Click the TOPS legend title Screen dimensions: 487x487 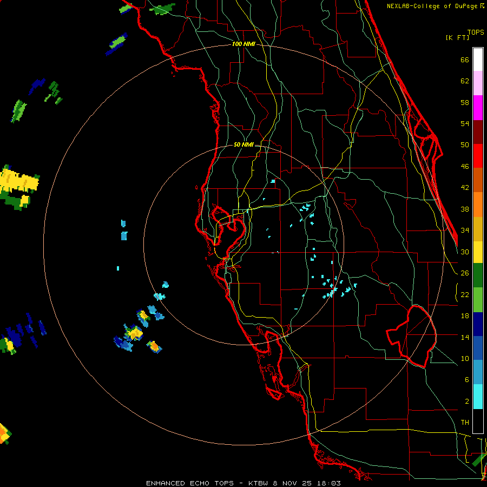[476, 32]
